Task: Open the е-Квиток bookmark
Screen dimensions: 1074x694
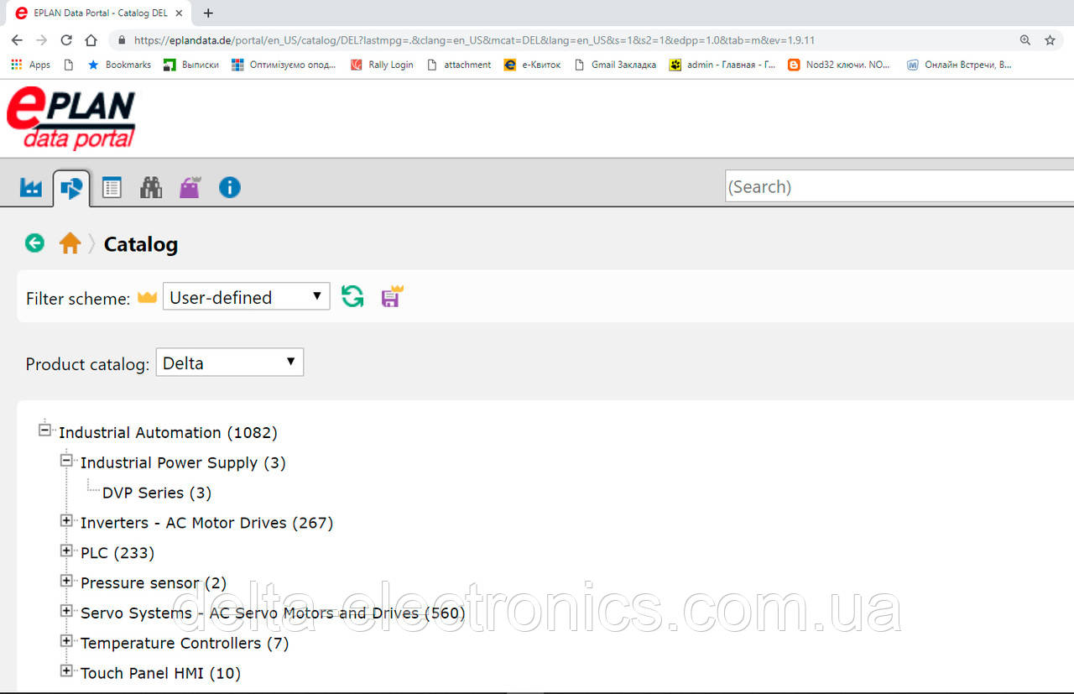Action: [x=532, y=65]
